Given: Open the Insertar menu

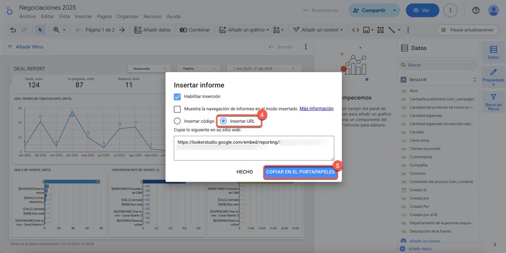Looking at the screenshot, I should (83, 17).
